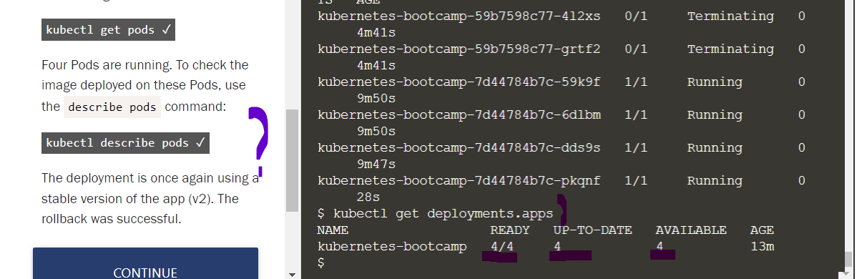Click the AGE header in deployments output
Screen dimensions: 862x279
(762, 230)
